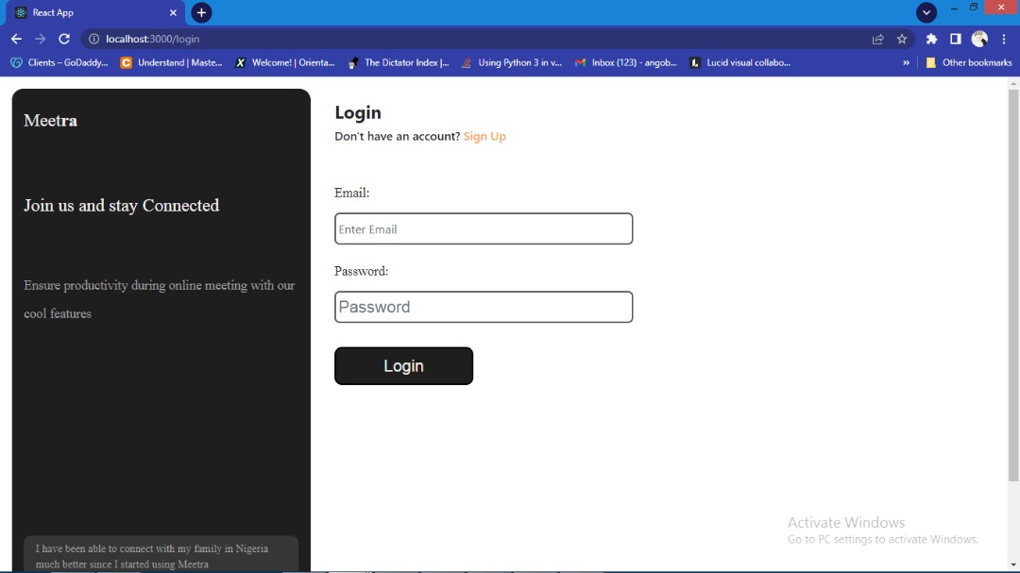Click the page vertical scrollbar thumb
This screenshot has width=1020, height=573.
[x=1013, y=285]
